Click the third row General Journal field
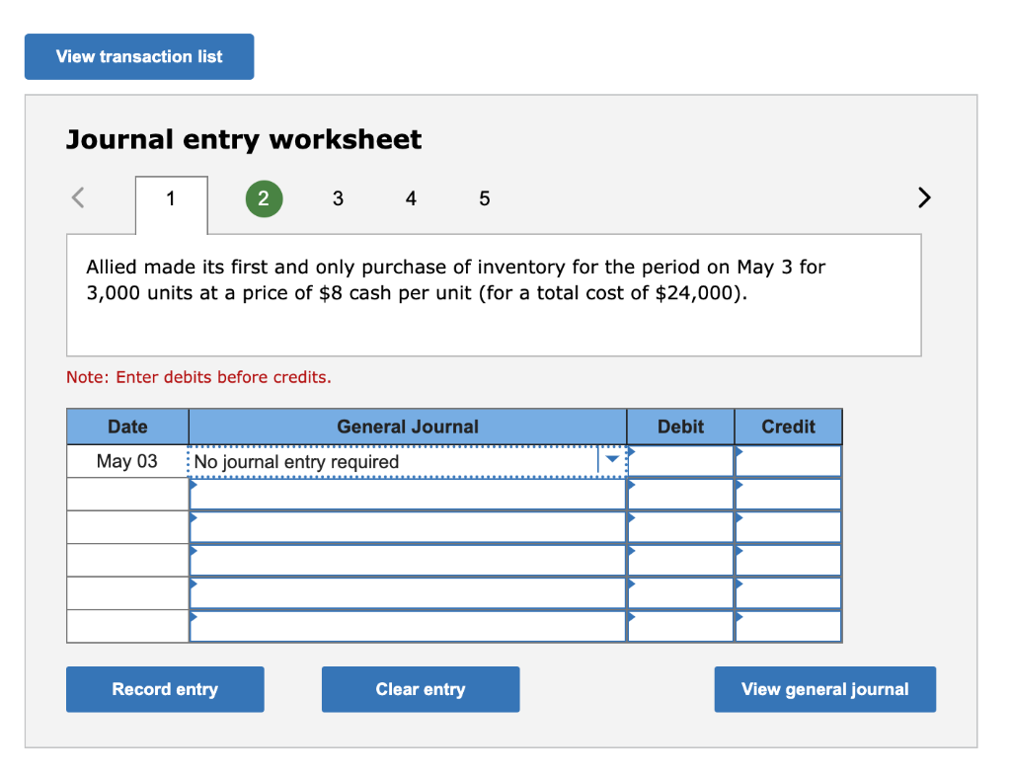Viewport: 1011px width, 777px height. coord(408,527)
